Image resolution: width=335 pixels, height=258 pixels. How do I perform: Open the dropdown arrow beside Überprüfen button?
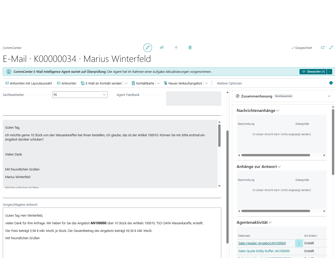click(329, 72)
